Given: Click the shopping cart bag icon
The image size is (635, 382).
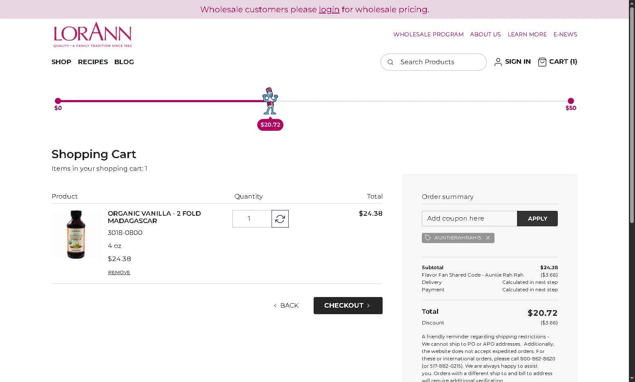Looking at the screenshot, I should 542,62.
